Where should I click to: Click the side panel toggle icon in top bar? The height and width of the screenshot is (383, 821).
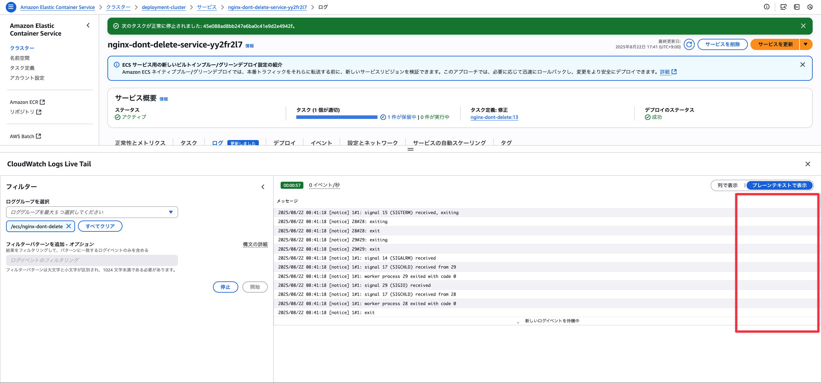[x=797, y=7]
